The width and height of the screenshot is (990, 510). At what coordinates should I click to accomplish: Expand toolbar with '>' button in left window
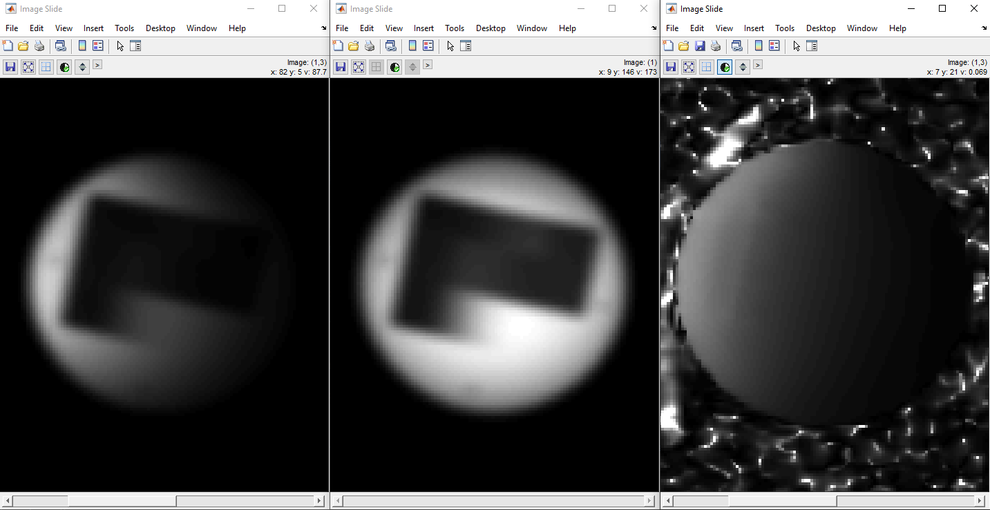[97, 64]
